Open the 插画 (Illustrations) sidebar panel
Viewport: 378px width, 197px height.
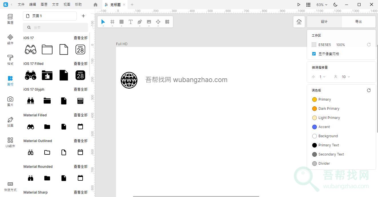tap(10, 122)
